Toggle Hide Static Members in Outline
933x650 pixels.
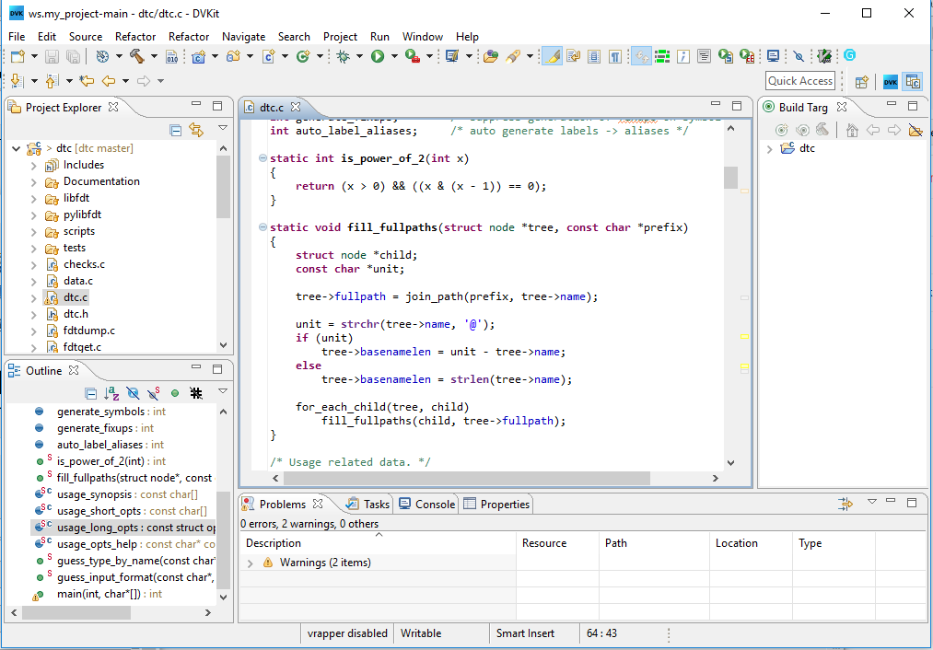[x=154, y=392]
